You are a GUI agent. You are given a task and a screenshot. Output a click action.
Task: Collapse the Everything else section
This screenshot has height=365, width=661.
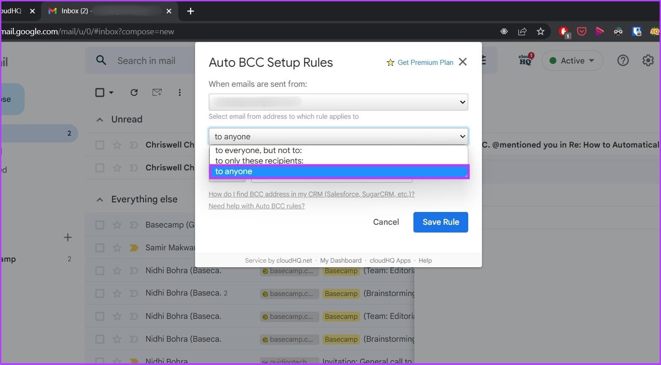pos(100,200)
